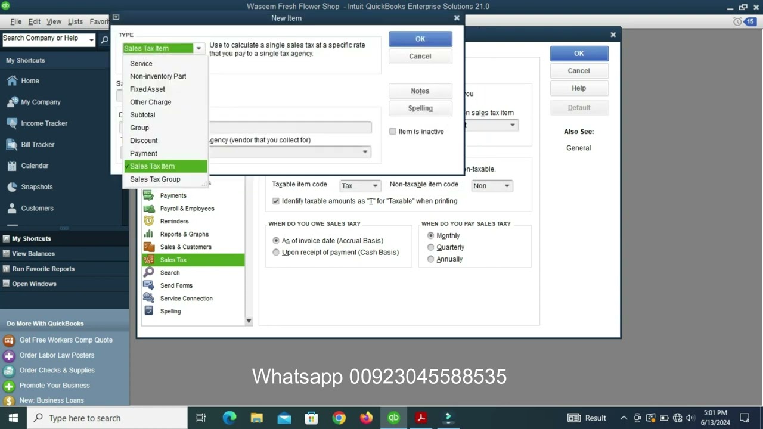Choose Sales Tax Group from type list
This screenshot has width=763, height=429.
[165, 179]
